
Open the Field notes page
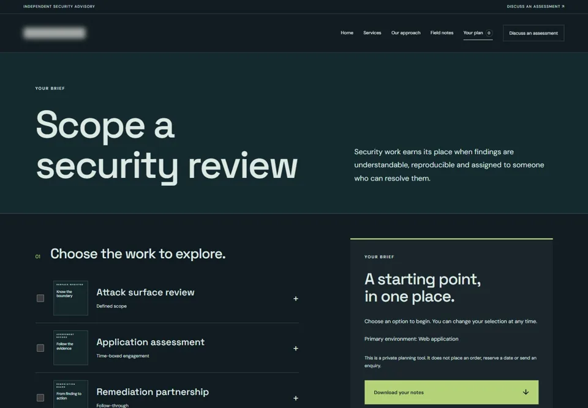(442, 33)
